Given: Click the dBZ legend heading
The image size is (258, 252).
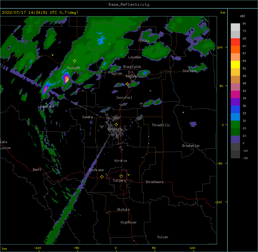Looking at the screenshot, I should coord(242,16).
